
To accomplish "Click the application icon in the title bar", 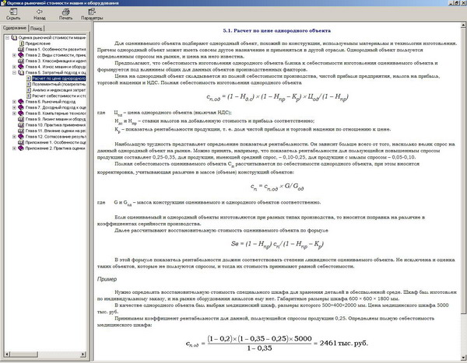I will pyautogui.click(x=3, y=3).
